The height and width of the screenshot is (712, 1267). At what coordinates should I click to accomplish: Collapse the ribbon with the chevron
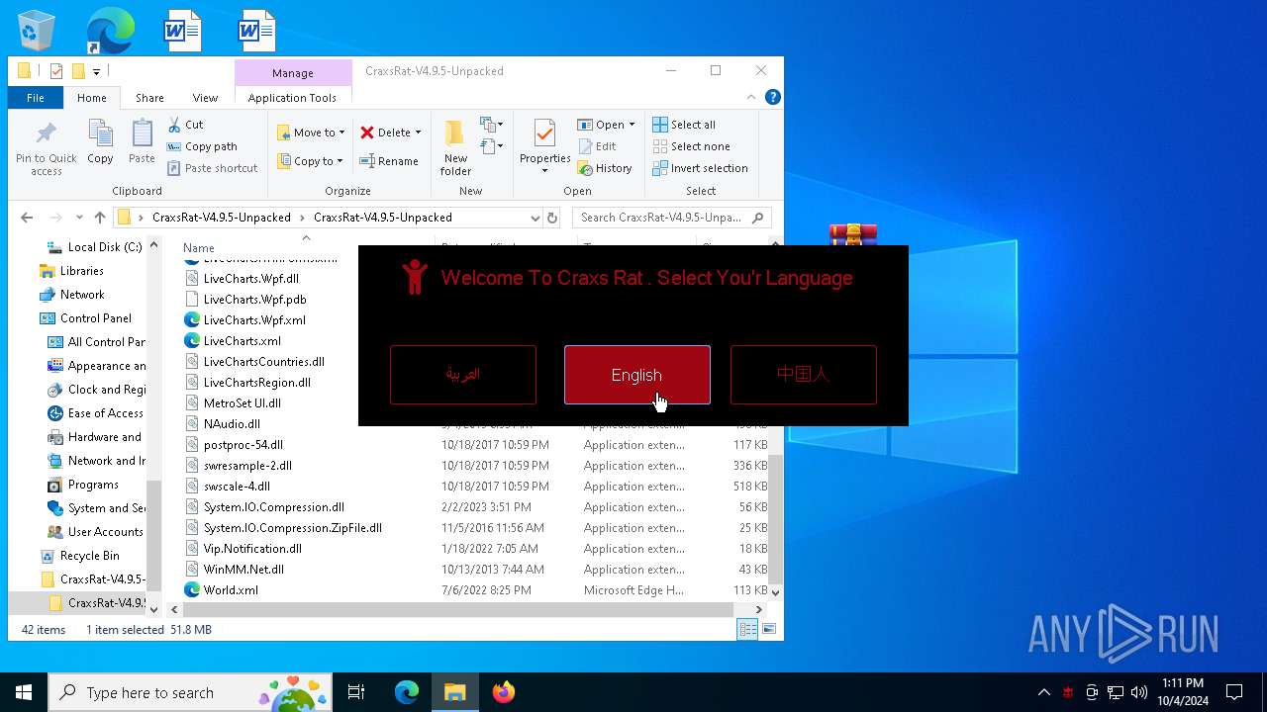[751, 97]
